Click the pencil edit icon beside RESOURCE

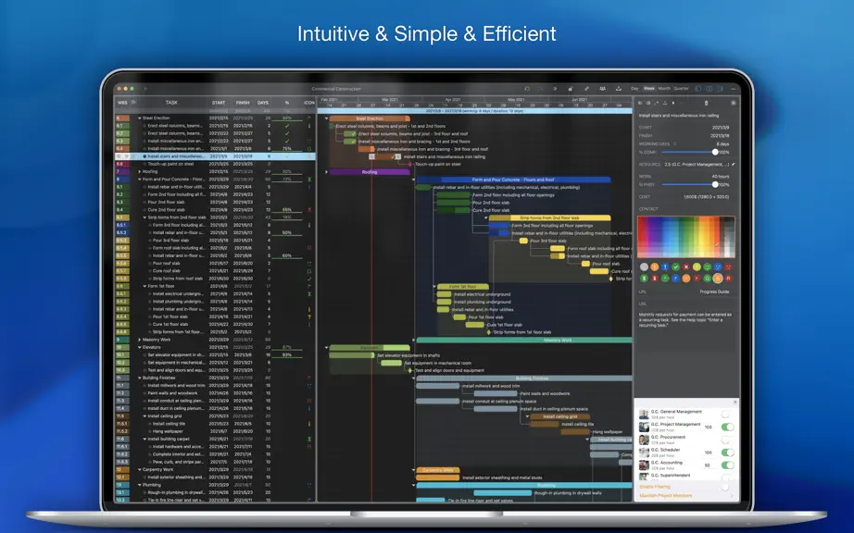(x=733, y=165)
